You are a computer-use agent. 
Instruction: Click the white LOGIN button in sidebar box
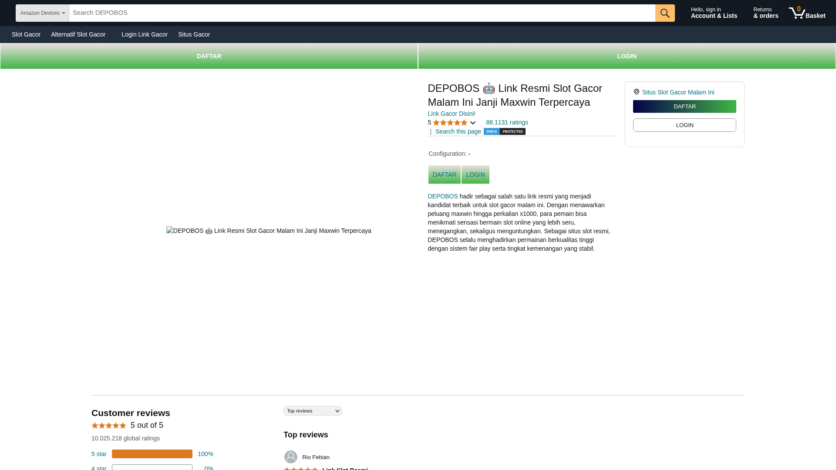point(684,125)
